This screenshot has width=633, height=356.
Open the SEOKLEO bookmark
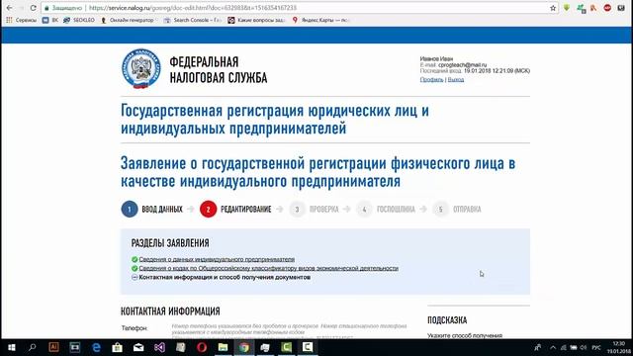coord(79,20)
